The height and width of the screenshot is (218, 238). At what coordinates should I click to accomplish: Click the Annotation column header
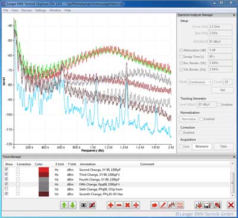pos(87,164)
